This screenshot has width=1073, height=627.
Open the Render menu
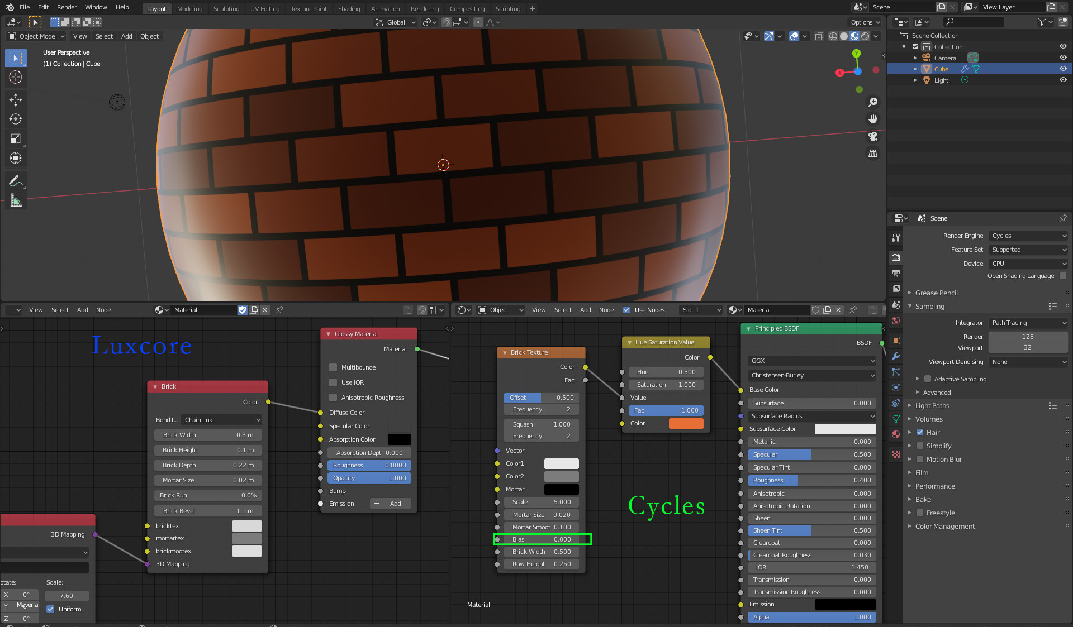[x=67, y=7]
